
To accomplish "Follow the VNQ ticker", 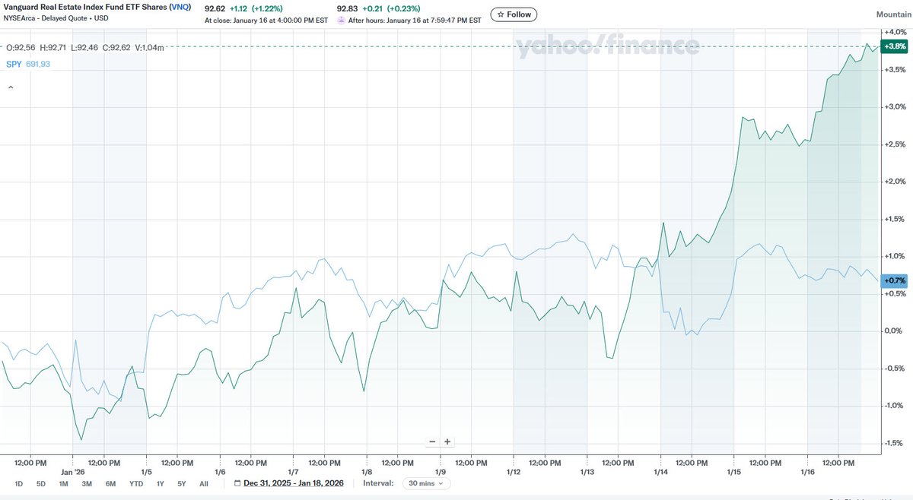I will (x=514, y=14).
